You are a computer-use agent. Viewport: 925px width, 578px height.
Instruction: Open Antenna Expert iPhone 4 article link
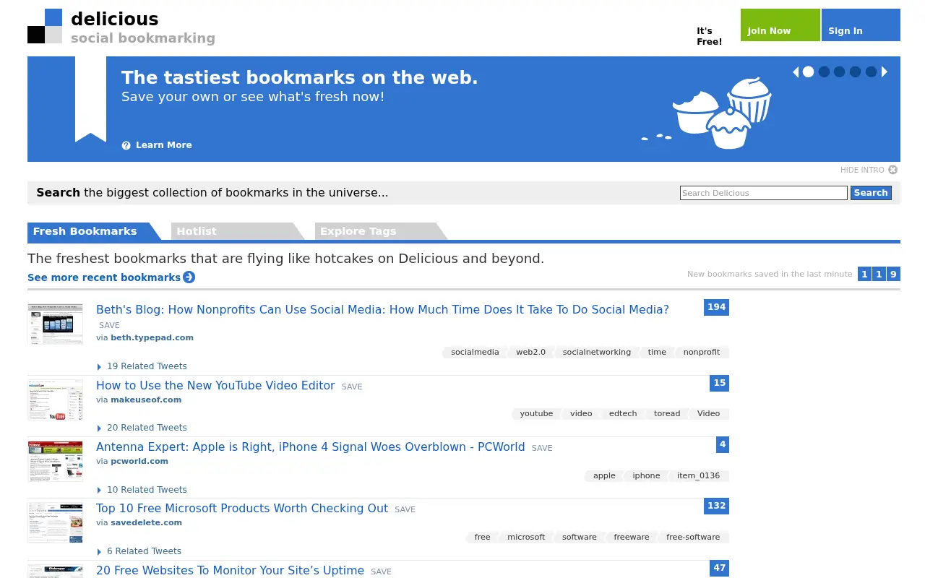click(311, 447)
